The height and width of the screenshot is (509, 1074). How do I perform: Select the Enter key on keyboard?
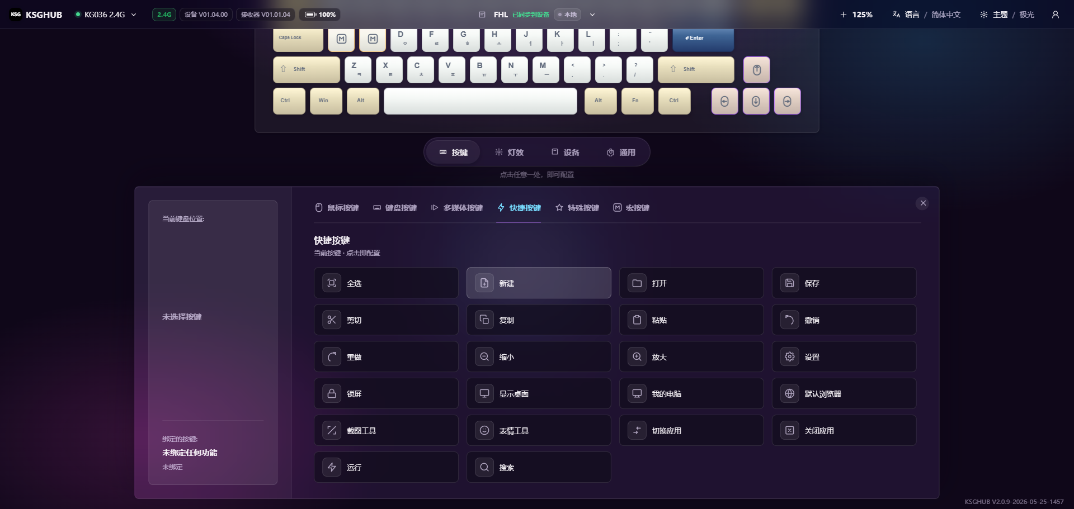tap(703, 40)
